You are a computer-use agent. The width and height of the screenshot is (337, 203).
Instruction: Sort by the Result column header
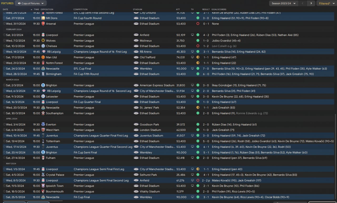click(x=206, y=9)
